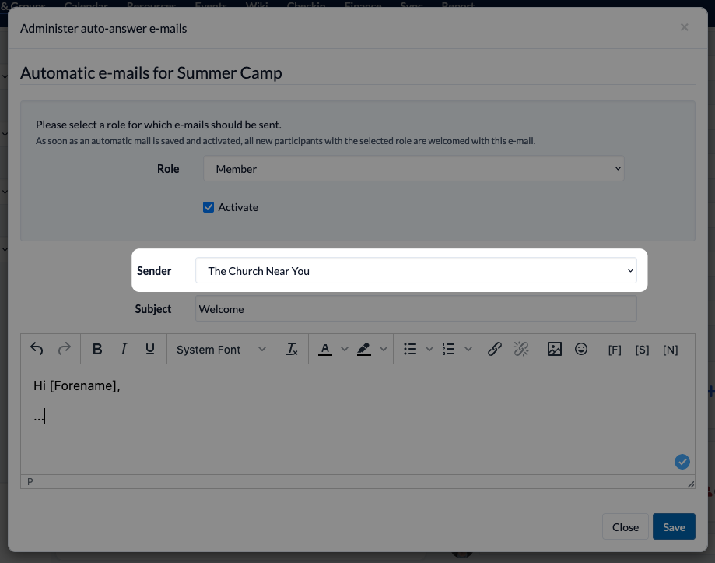Redo the last undone edit
715x563 pixels.
65,350
